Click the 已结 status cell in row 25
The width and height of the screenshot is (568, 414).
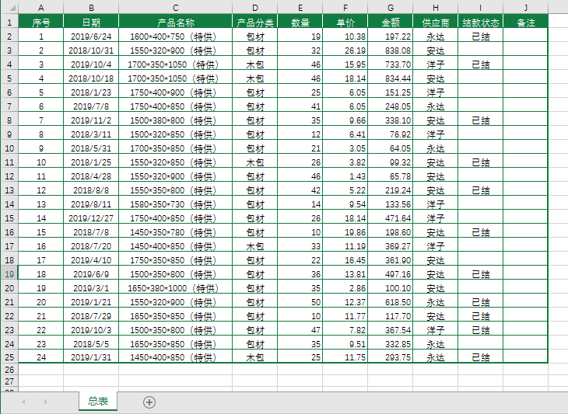(x=480, y=358)
